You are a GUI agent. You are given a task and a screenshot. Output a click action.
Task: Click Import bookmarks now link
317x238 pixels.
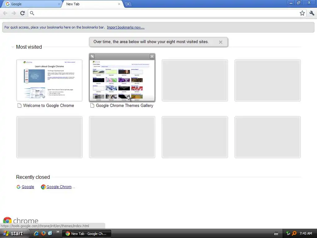click(126, 27)
